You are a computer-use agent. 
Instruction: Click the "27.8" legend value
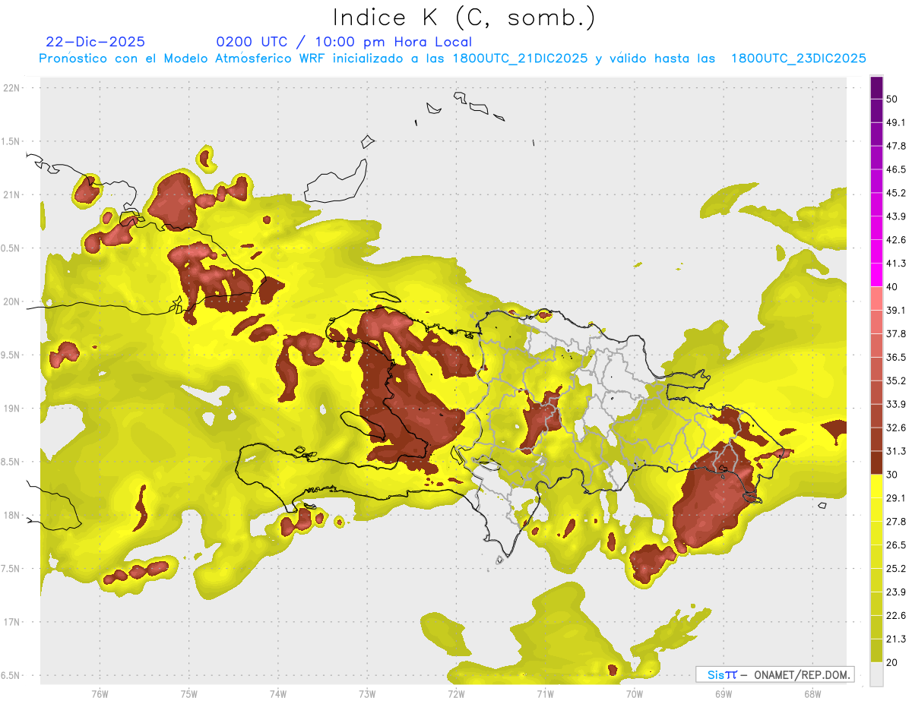[896, 522]
